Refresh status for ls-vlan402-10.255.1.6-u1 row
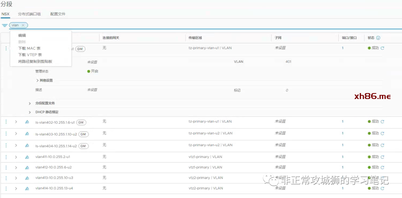 tap(382, 122)
